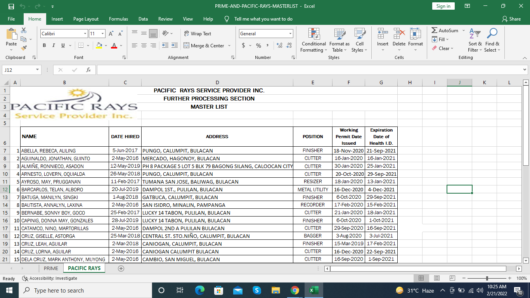The width and height of the screenshot is (530, 298).
Task: Open Sort & Filter
Action: pyautogui.click(x=475, y=40)
